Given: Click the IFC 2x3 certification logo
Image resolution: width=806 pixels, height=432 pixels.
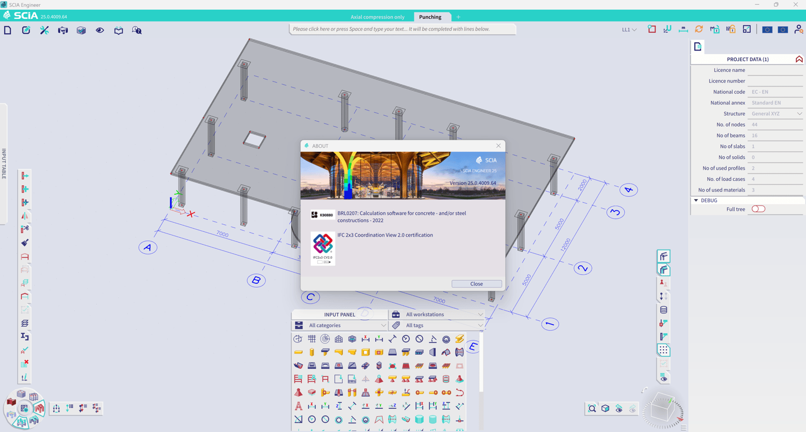Looking at the screenshot, I should [323, 248].
